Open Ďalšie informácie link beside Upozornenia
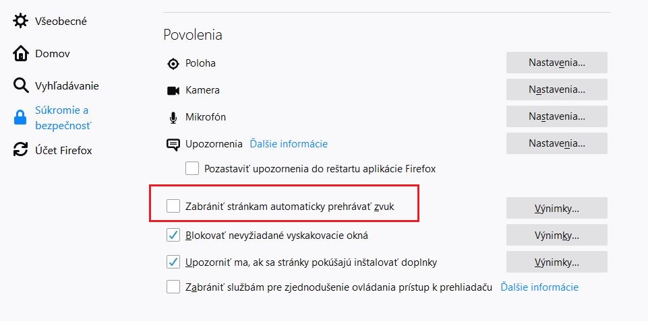Screen dimensions: 648x321 [289, 144]
